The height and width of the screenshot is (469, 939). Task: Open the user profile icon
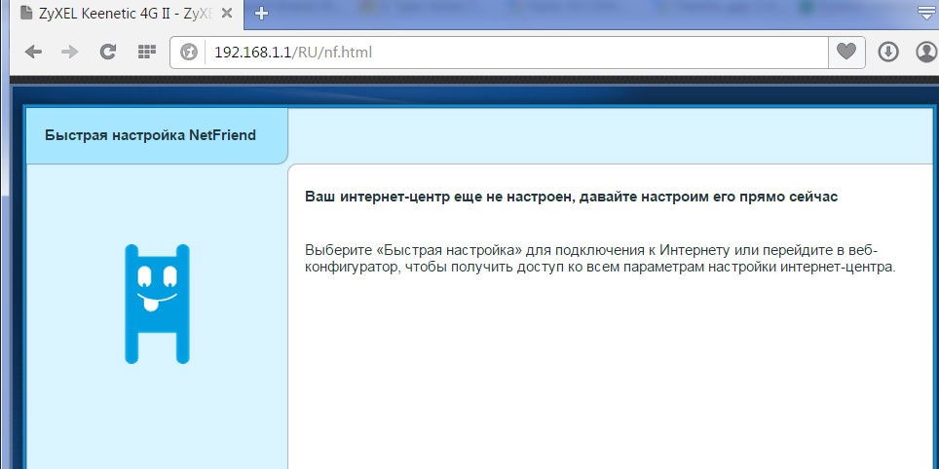point(924,52)
